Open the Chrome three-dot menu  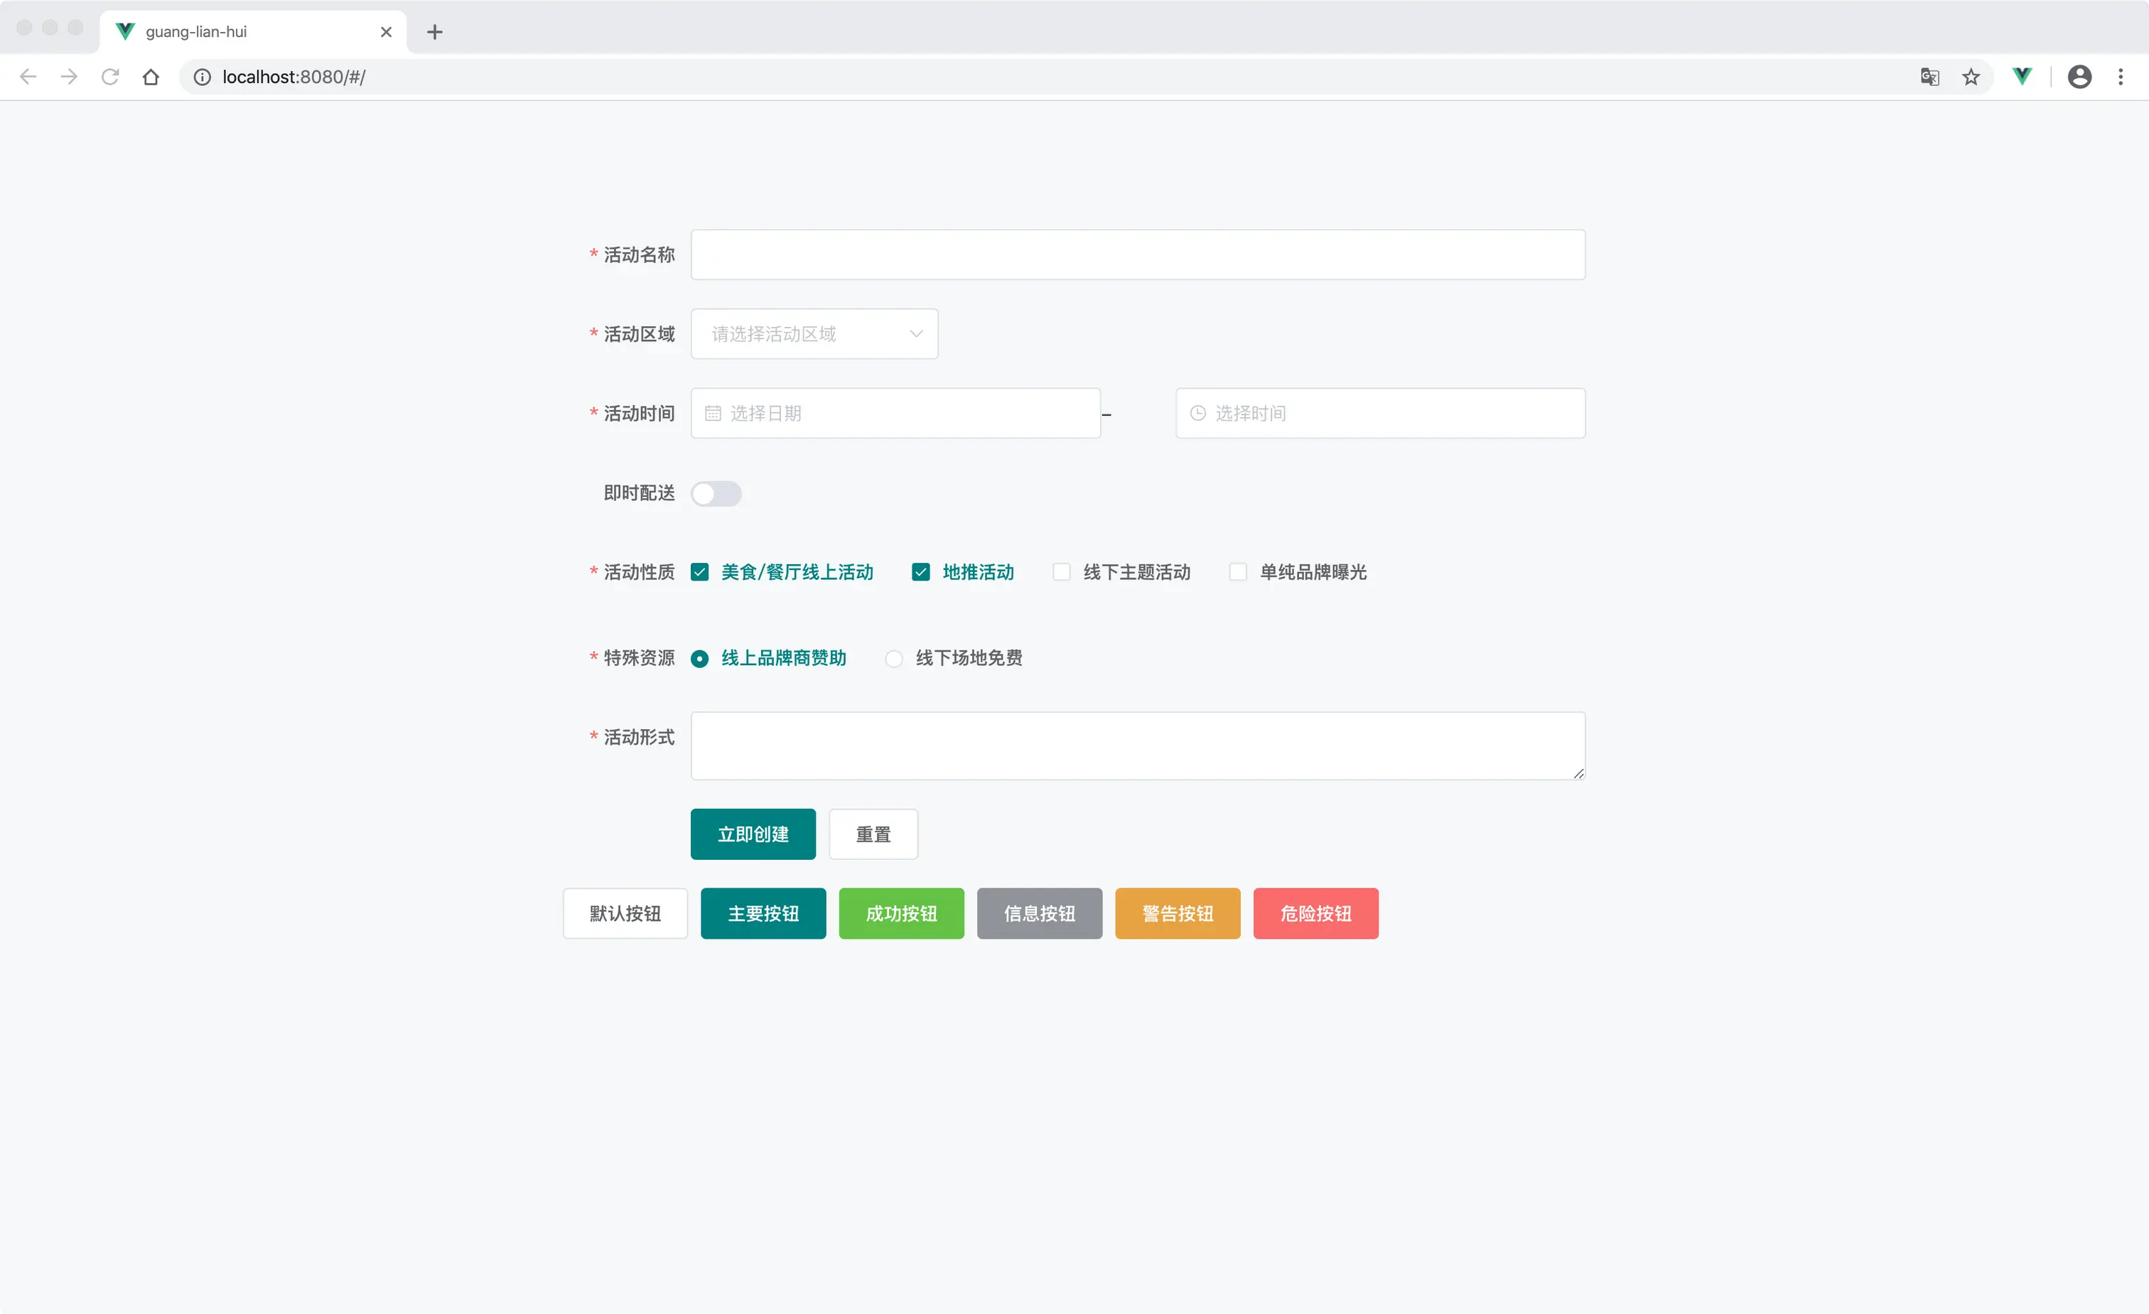point(2122,77)
